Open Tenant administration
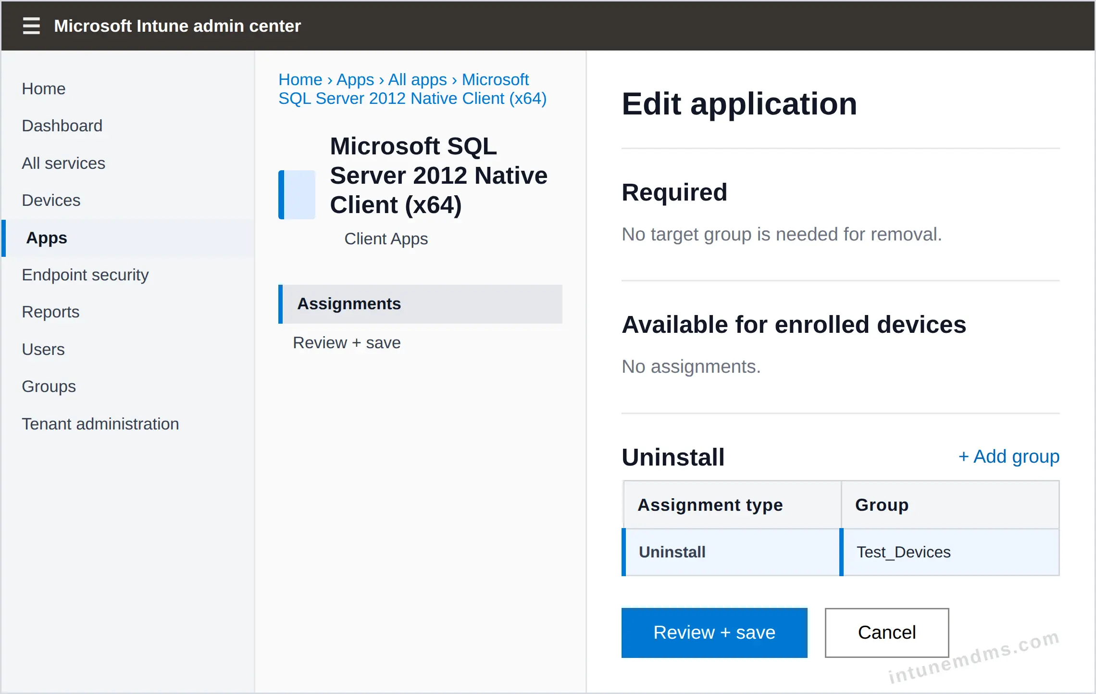The height and width of the screenshot is (694, 1096). point(100,424)
